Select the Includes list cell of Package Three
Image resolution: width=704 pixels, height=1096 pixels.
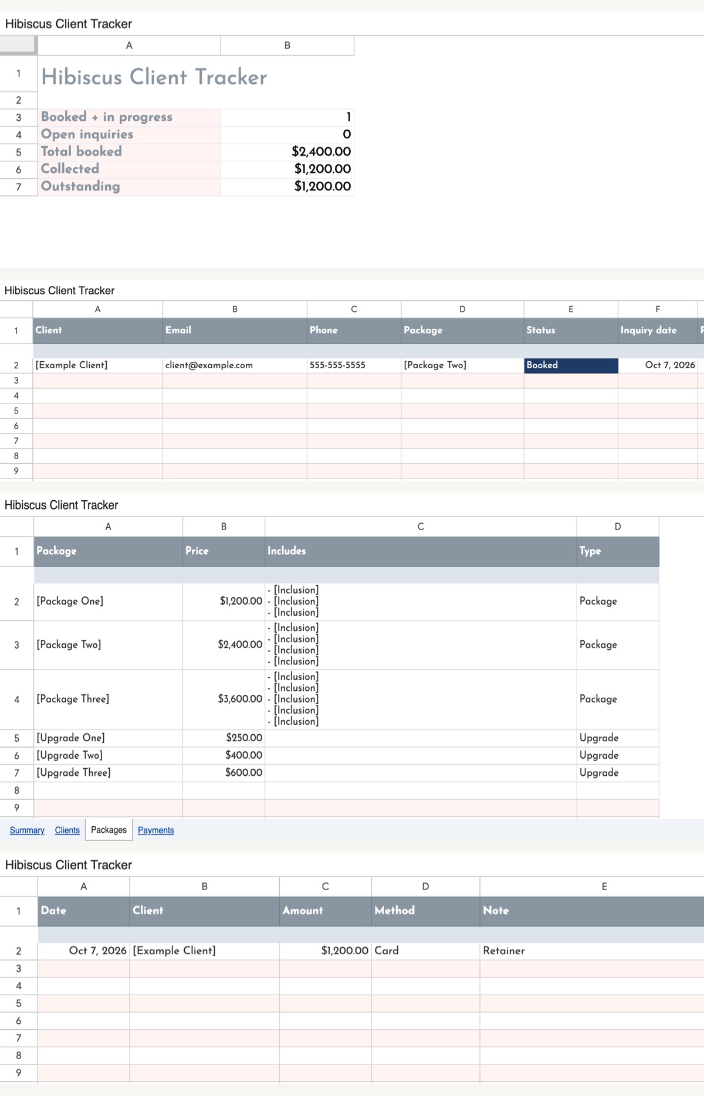421,699
